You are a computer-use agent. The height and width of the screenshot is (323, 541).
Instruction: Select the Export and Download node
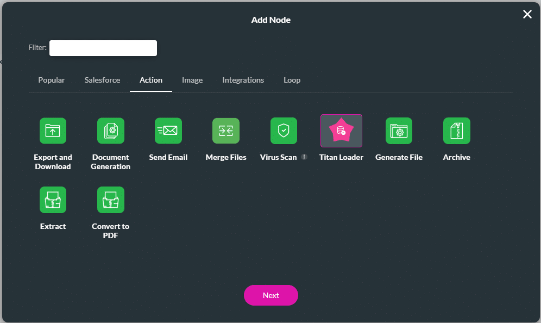tap(53, 131)
